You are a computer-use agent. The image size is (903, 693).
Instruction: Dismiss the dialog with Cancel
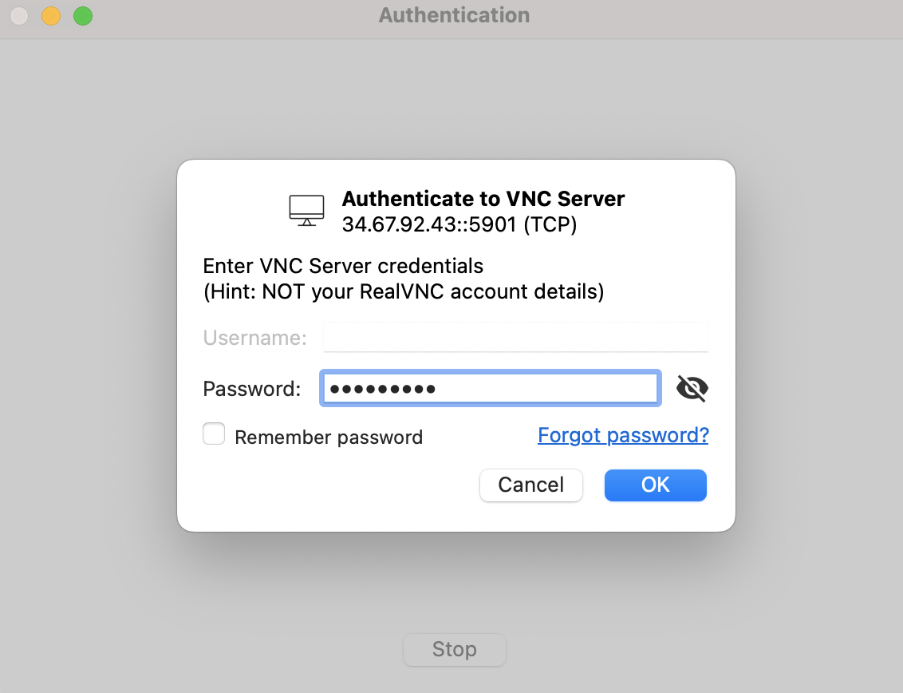(531, 485)
